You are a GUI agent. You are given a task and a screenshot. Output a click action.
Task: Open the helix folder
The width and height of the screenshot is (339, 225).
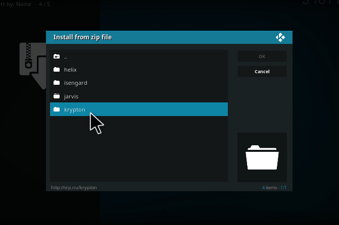coord(139,70)
